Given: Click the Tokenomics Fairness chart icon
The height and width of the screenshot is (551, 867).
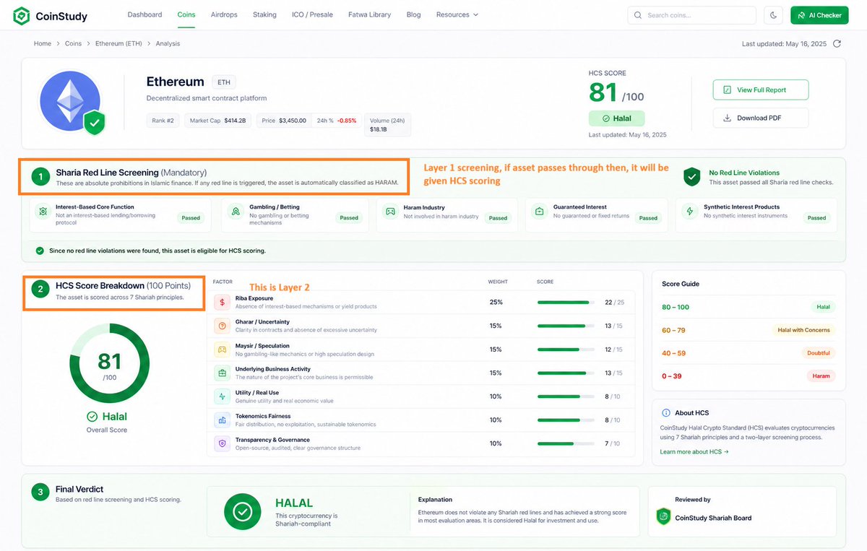Looking at the screenshot, I should click(x=222, y=420).
